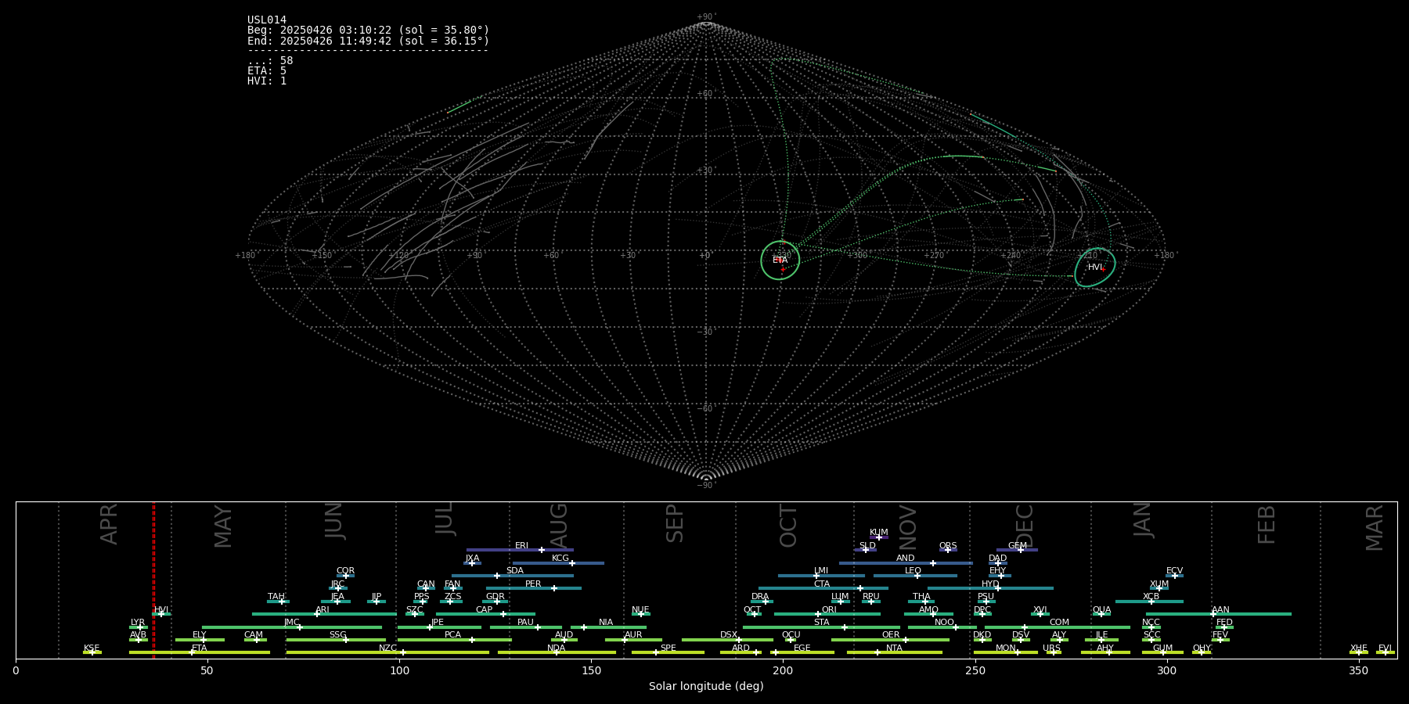Click the AUG month label
The height and width of the screenshot is (704, 1409).
[x=559, y=525]
